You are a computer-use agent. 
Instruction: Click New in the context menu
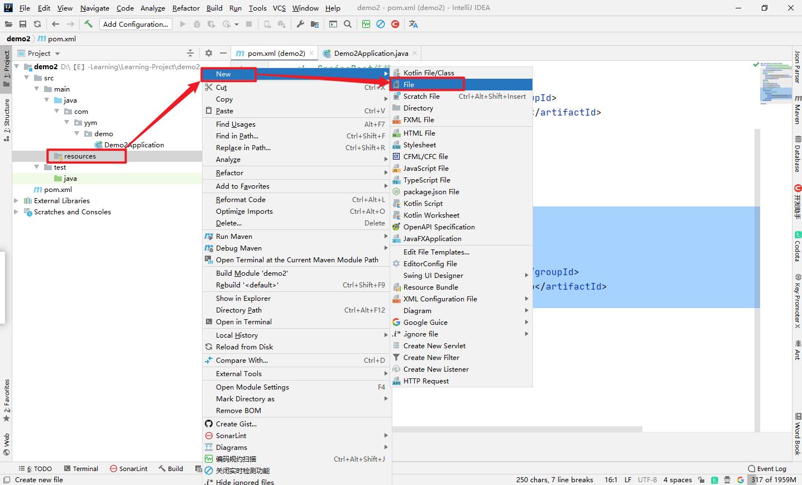(x=296, y=74)
